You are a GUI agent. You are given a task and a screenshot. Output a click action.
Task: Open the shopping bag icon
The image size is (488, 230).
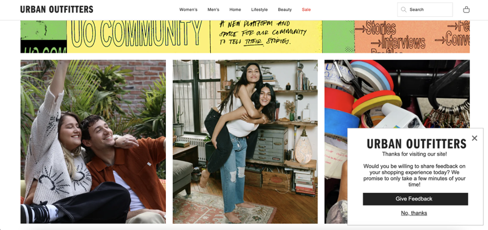pos(466,10)
